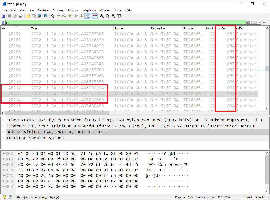Start a new packet capture
Screen dimensions: 270x200
[3, 16]
